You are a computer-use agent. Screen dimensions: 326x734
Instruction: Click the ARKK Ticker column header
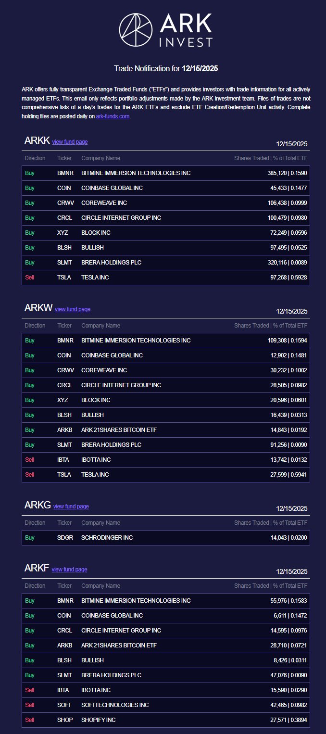64,158
